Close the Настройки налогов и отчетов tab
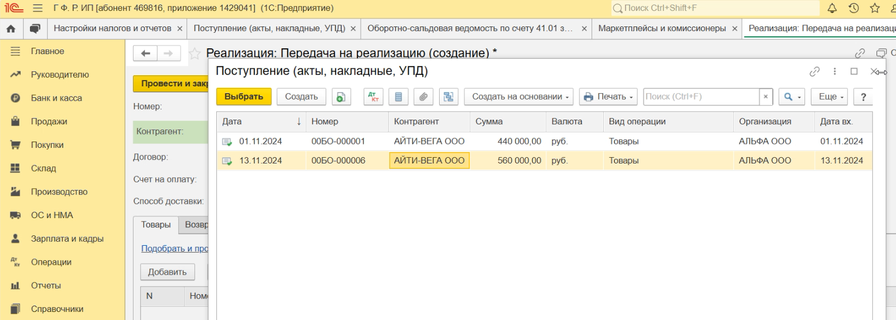This screenshot has height=320, width=896. coord(180,28)
